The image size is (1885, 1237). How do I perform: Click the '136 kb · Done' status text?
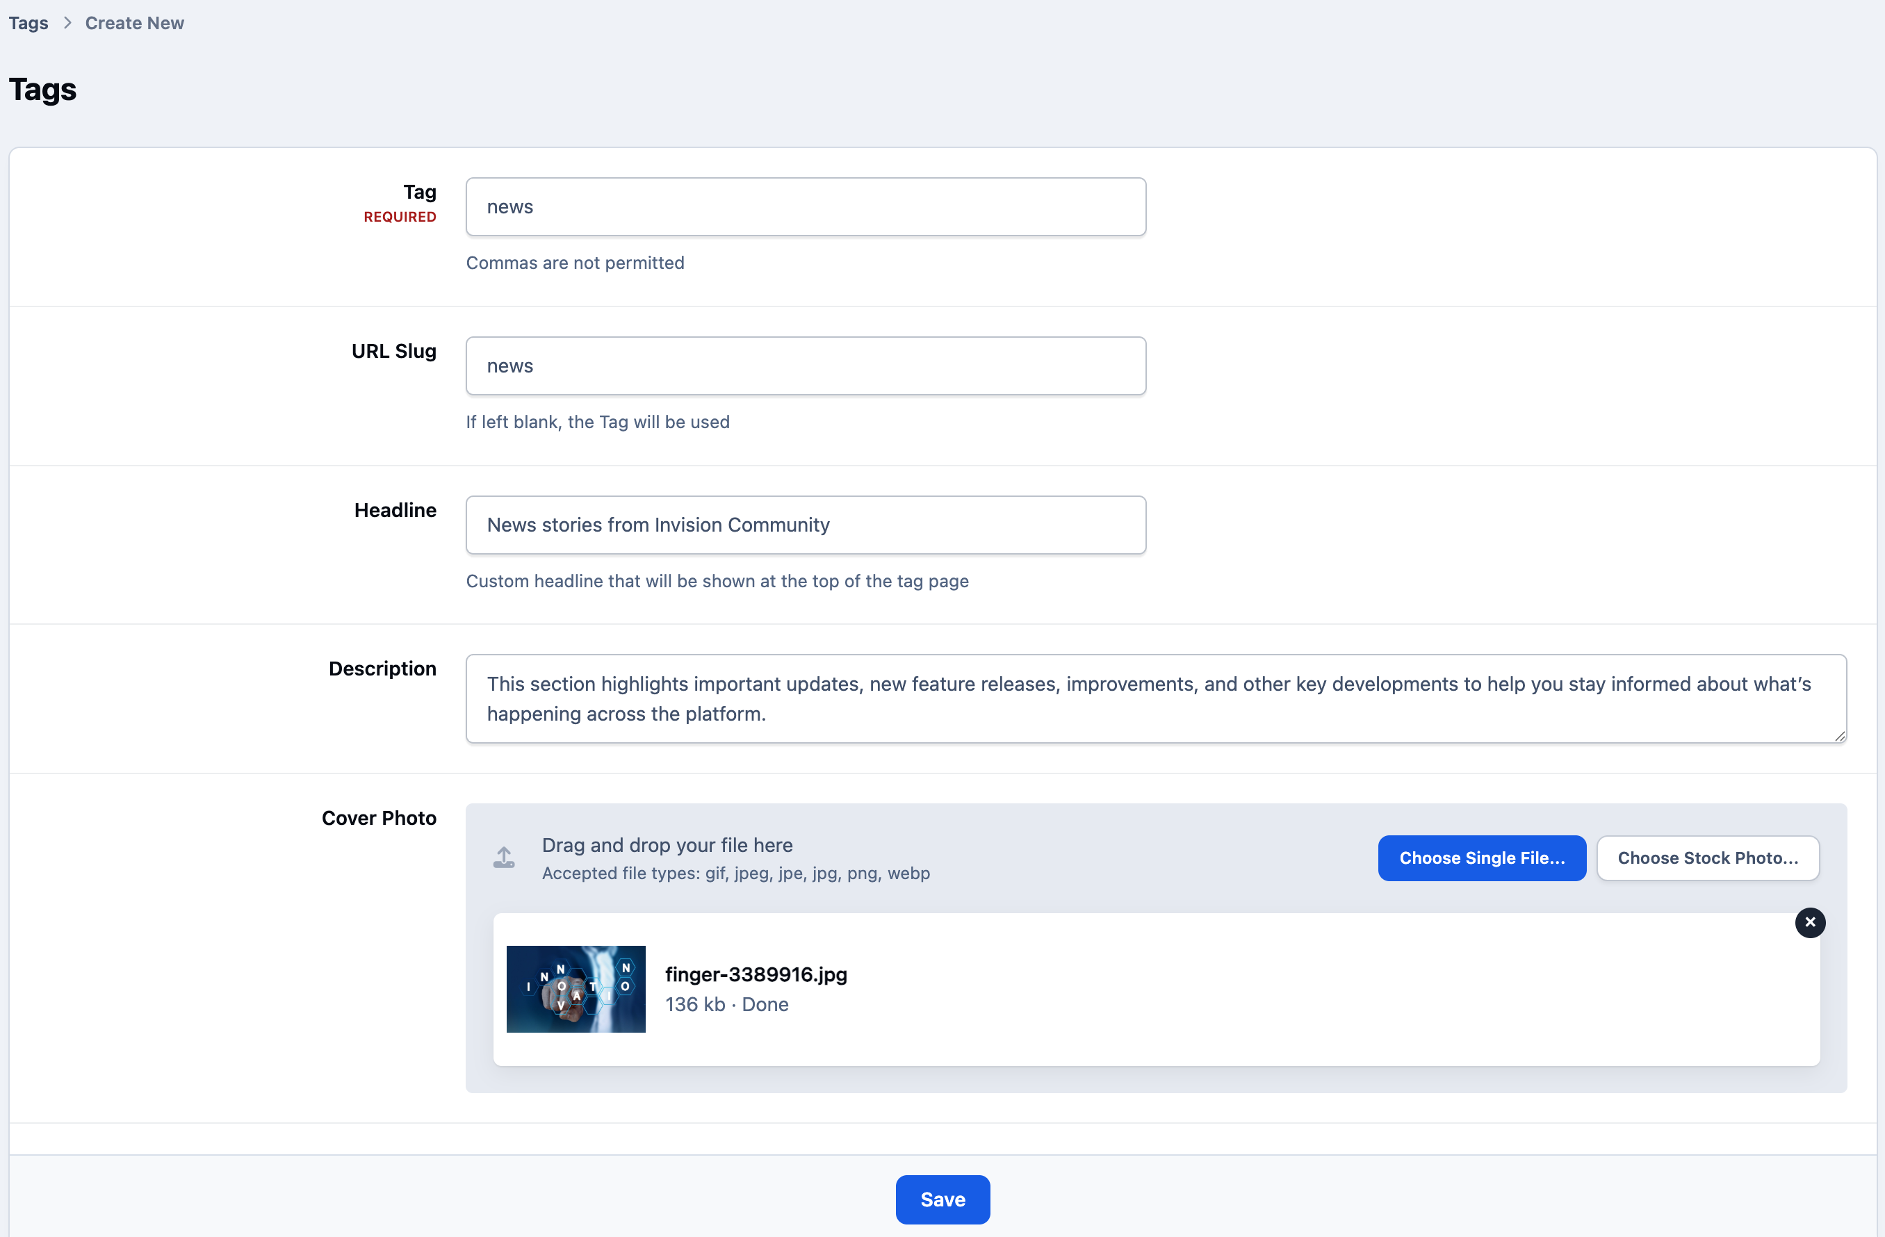pyautogui.click(x=726, y=1004)
